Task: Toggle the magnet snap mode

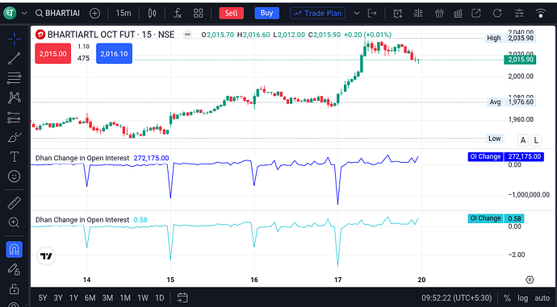Action: click(x=15, y=250)
